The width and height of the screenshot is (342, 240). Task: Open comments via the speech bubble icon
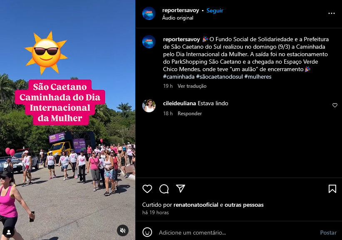[x=164, y=189]
